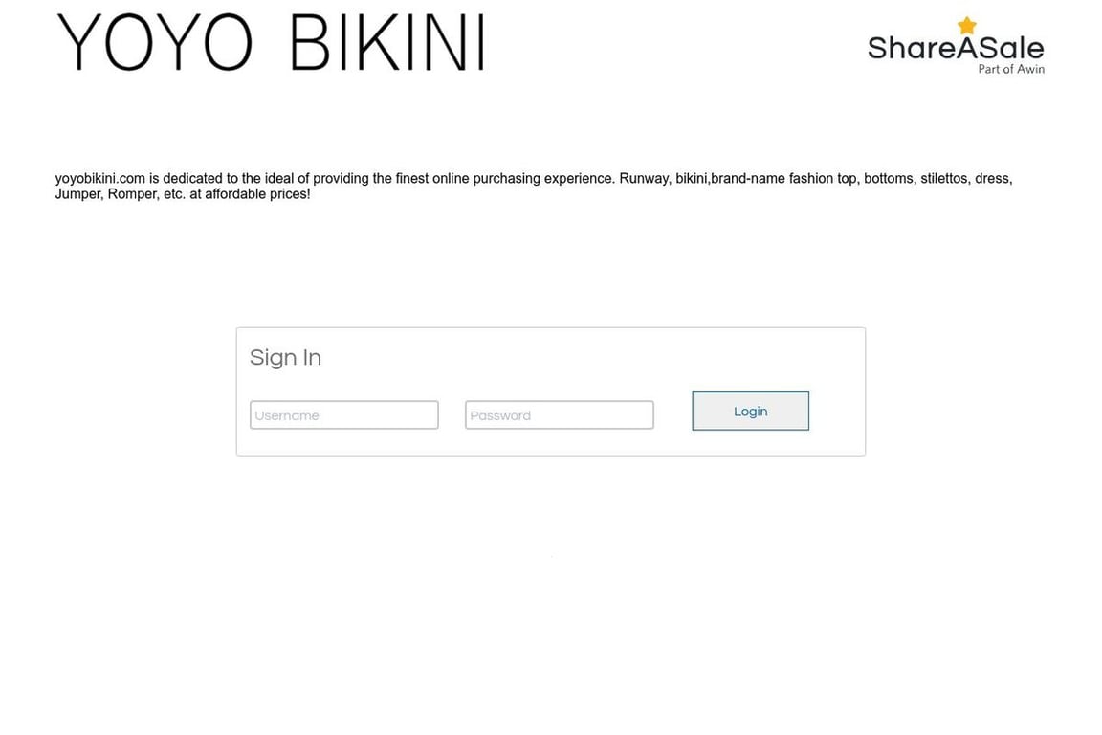The width and height of the screenshot is (1102, 735).
Task: Focus the Password input field
Action: pos(560,415)
